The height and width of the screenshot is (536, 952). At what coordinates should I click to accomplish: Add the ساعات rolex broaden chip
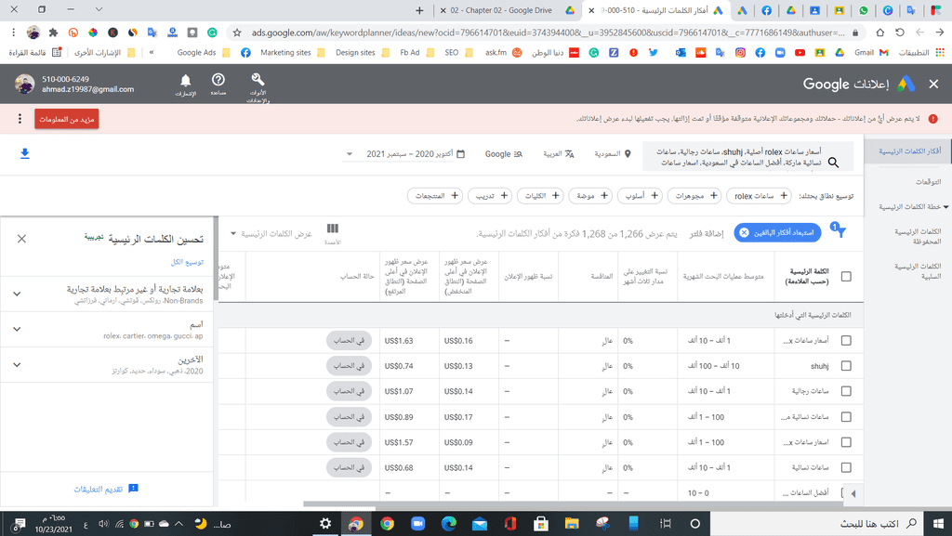coord(760,196)
